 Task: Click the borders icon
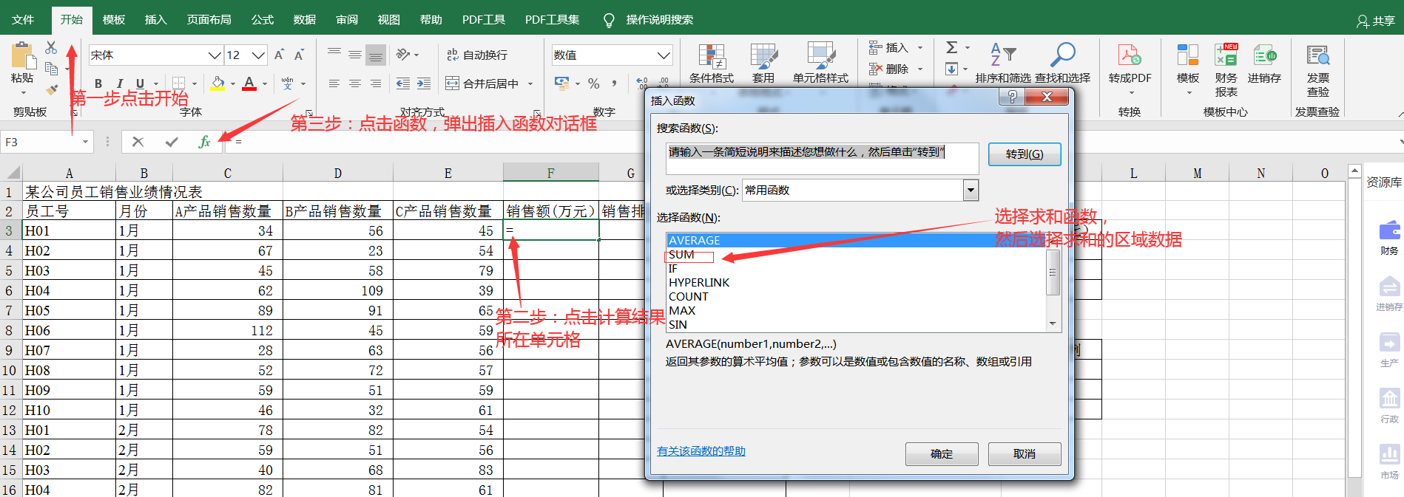178,83
